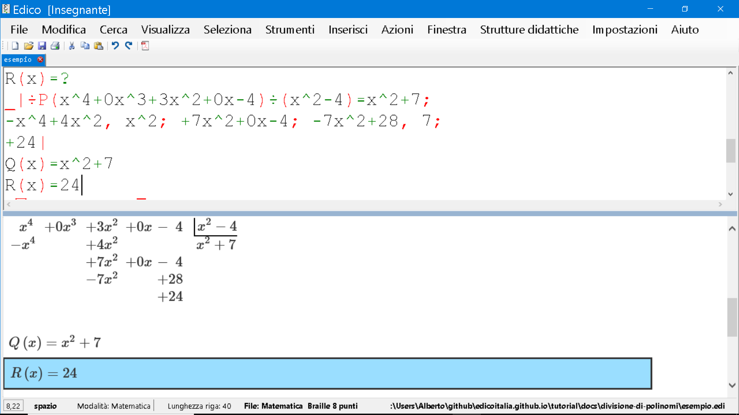Click the preview pane's scrollbar thumb
The width and height of the screenshot is (739, 415).
[x=732, y=317]
